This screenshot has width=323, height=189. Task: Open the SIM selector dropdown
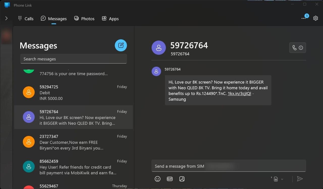(x=277, y=179)
